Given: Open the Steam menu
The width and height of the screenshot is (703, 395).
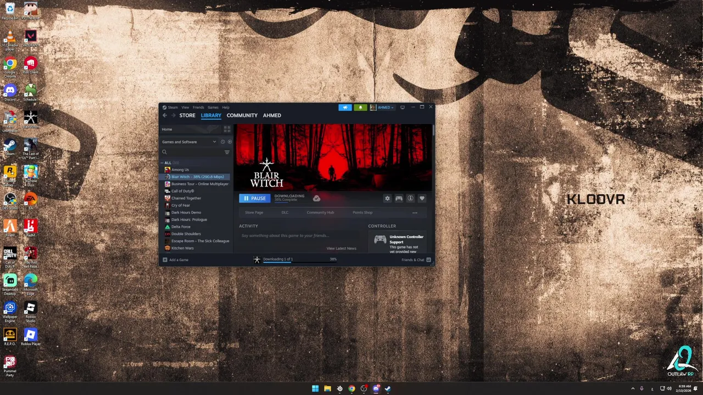Looking at the screenshot, I should (x=172, y=108).
